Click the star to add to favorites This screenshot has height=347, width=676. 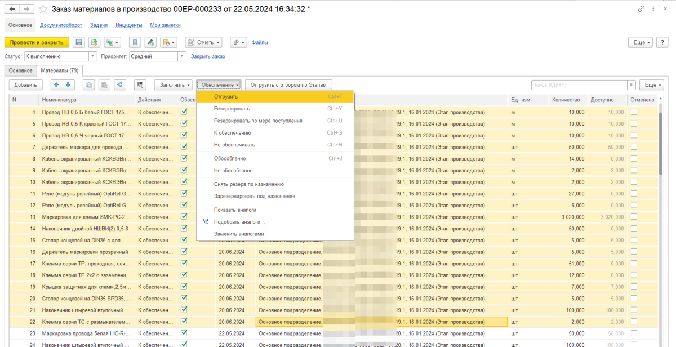[42, 10]
